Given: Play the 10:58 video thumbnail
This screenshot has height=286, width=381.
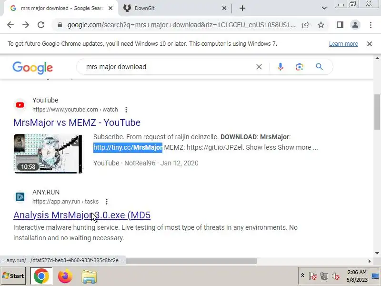Looking at the screenshot, I should point(48,153).
